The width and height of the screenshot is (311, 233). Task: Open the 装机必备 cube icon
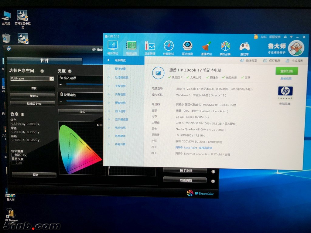(x=225, y=46)
